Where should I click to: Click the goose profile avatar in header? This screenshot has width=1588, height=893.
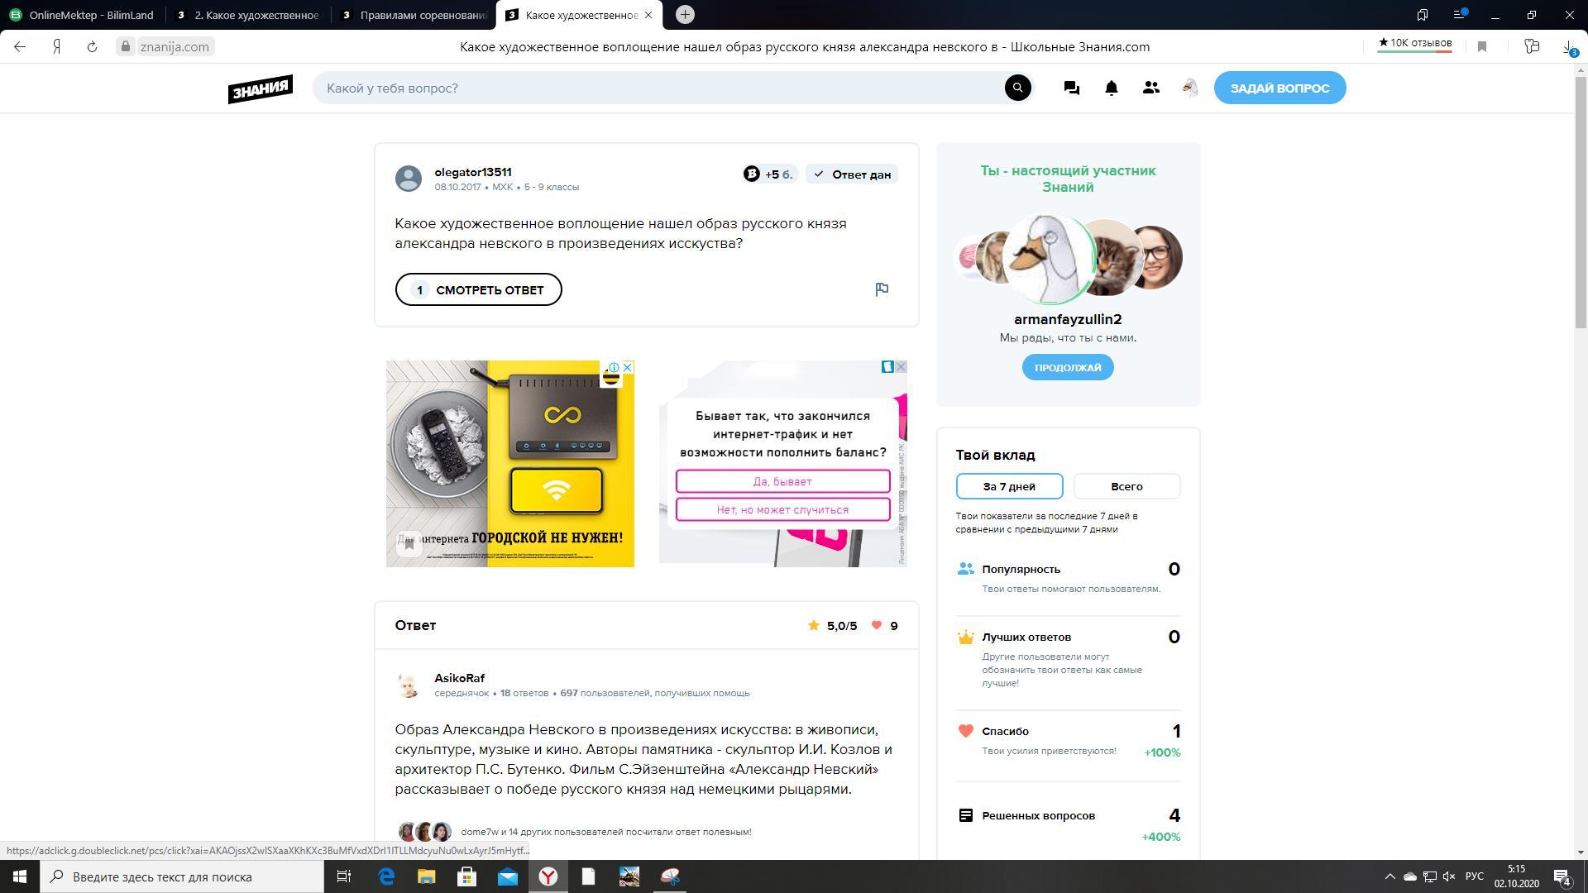tap(1189, 88)
